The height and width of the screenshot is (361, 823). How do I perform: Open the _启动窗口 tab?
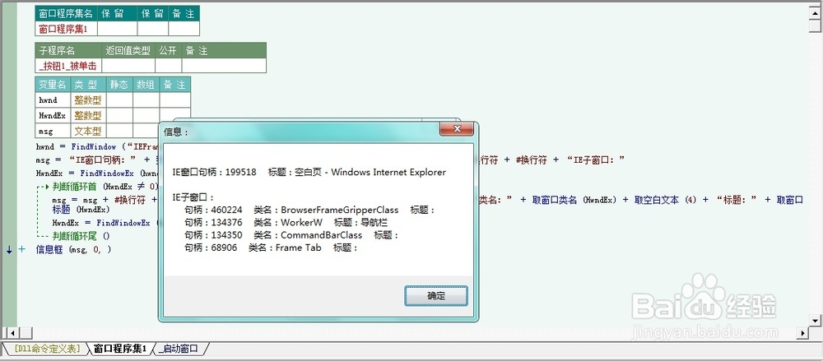click(x=180, y=349)
